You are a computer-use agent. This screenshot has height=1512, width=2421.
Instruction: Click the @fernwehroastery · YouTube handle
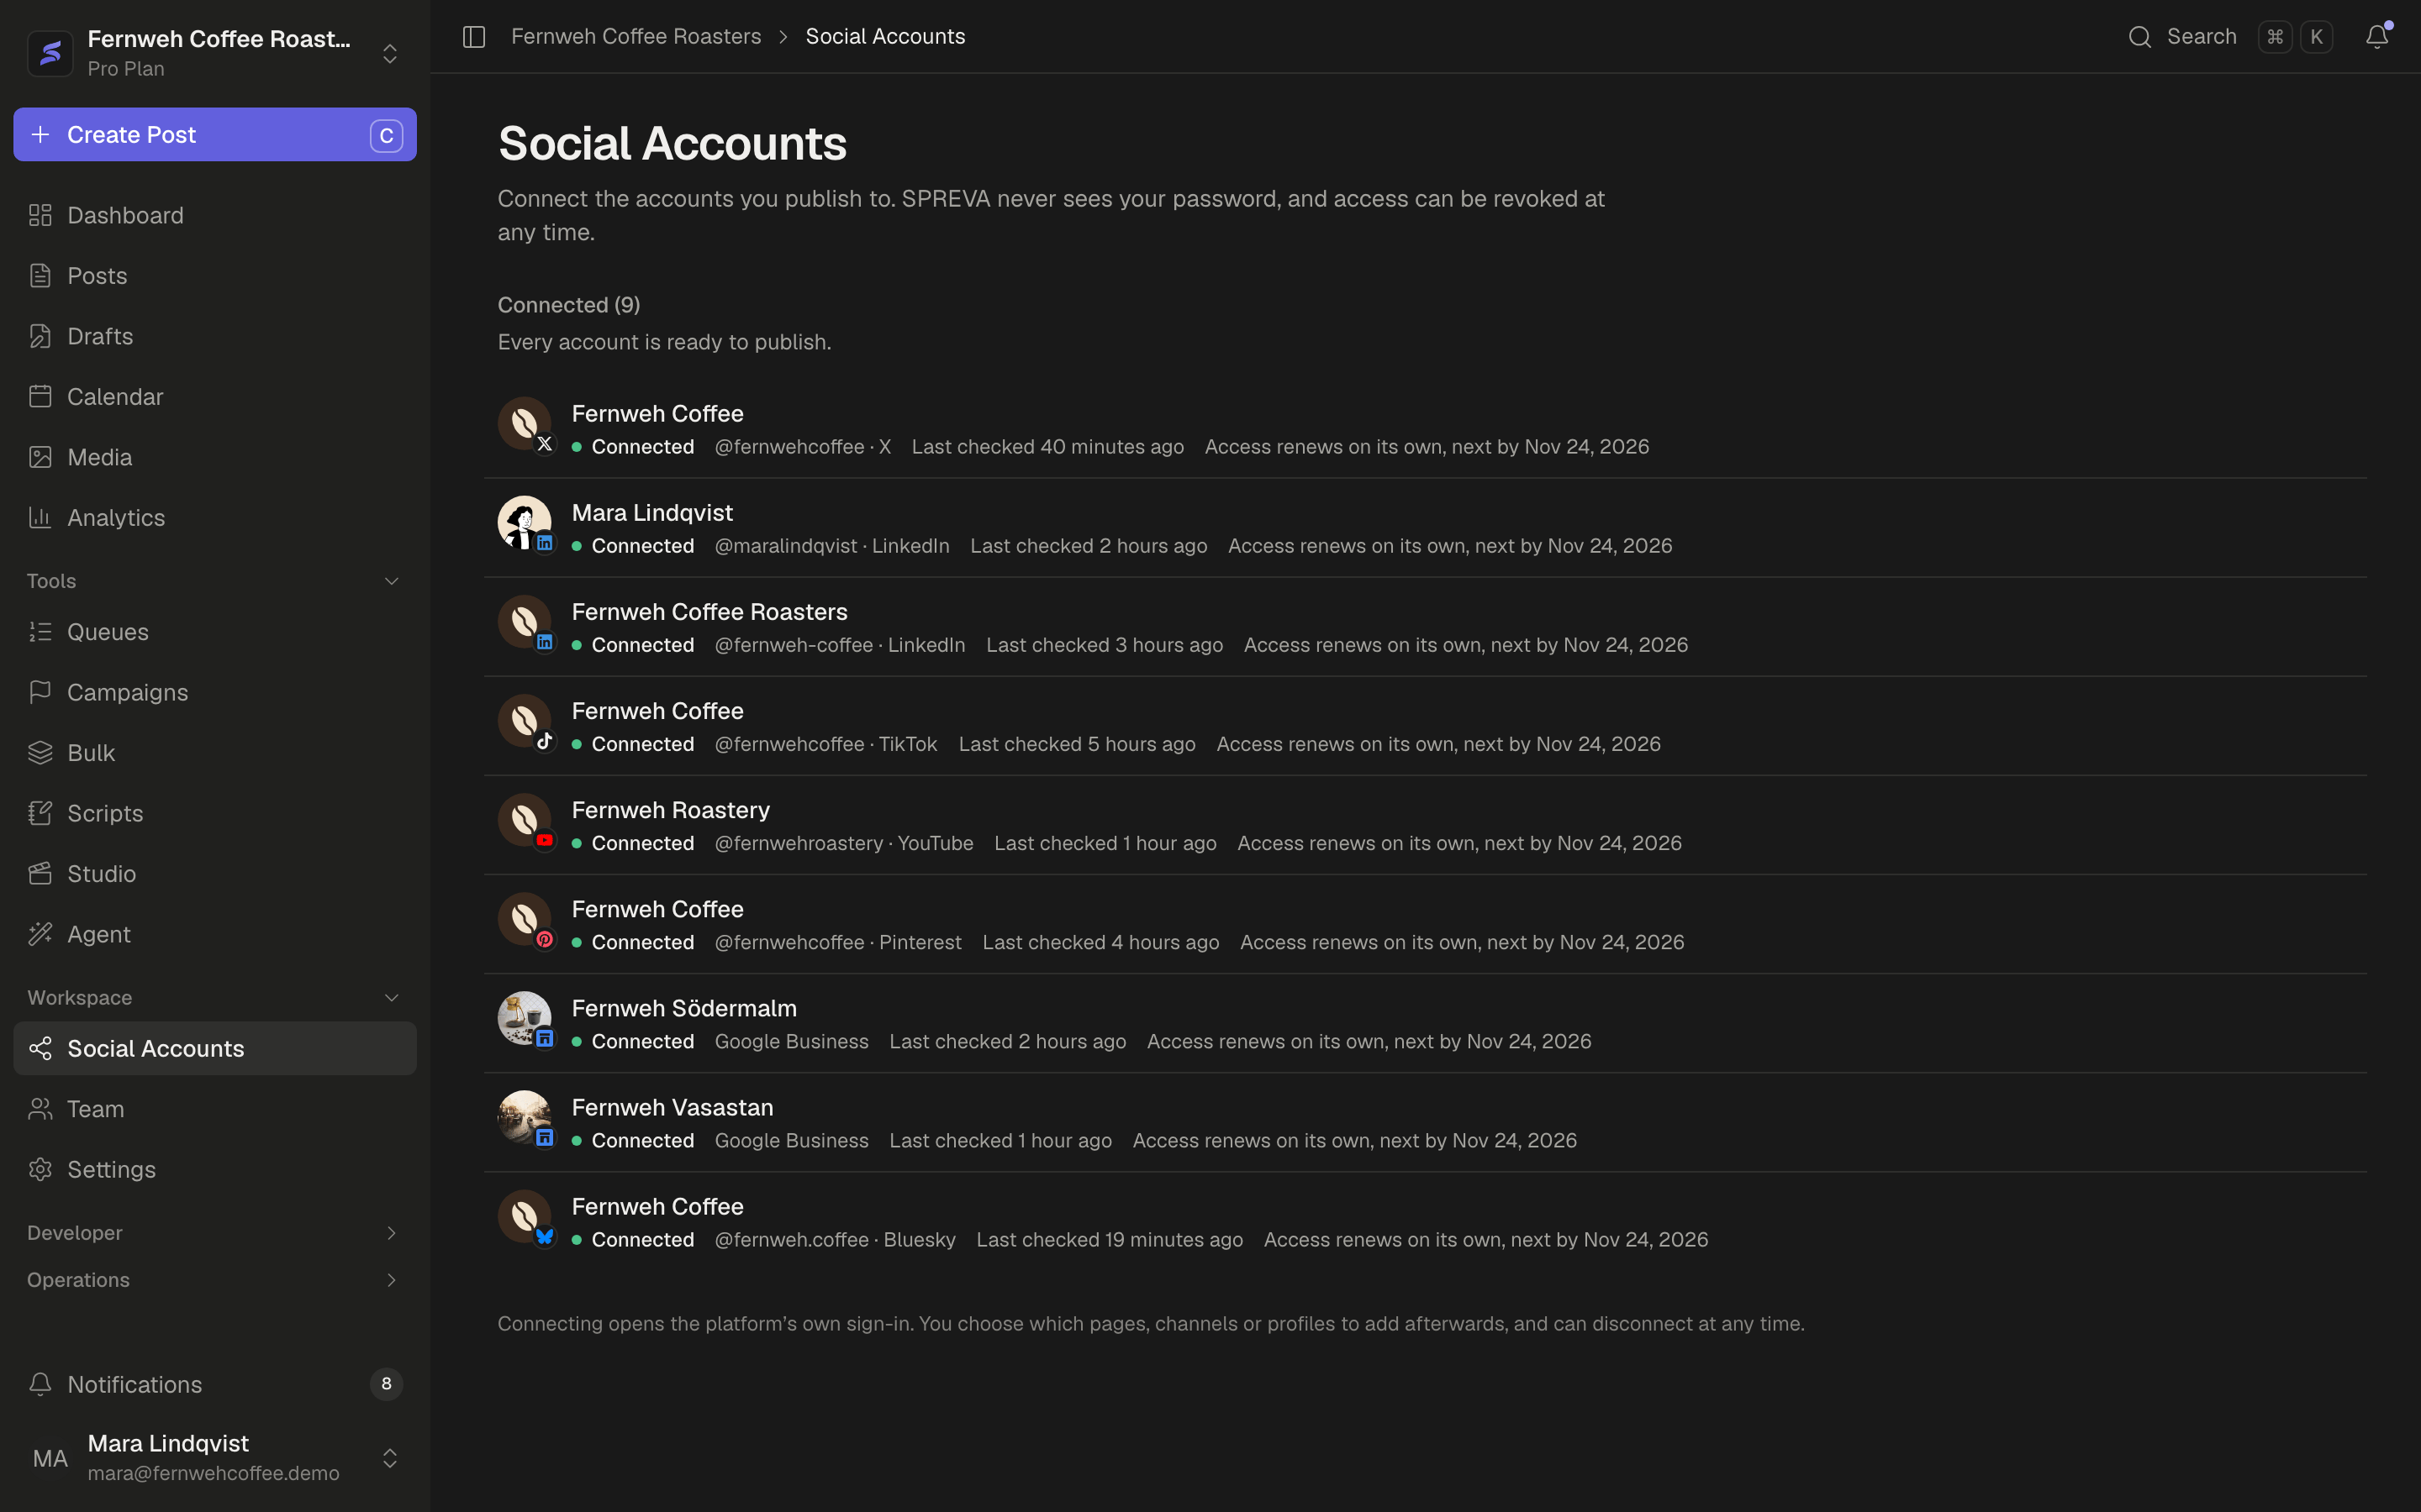click(x=844, y=843)
